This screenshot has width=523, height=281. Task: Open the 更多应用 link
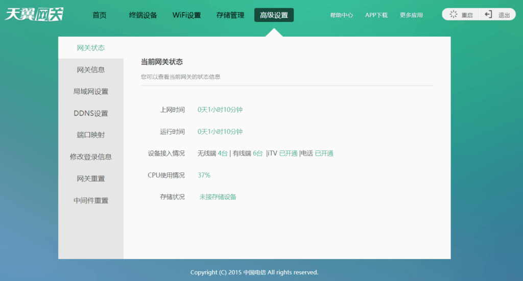411,15
